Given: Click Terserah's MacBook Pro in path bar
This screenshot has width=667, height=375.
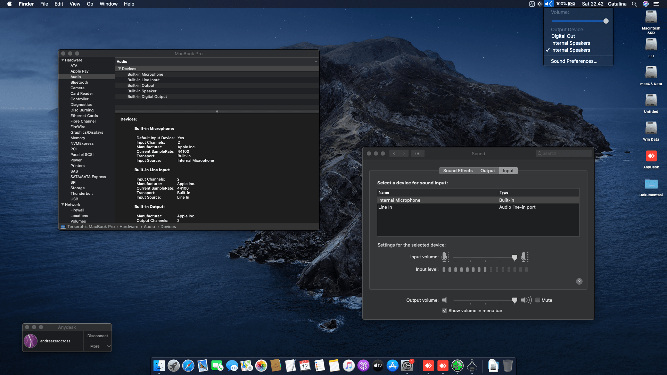Looking at the screenshot, I should [x=91, y=227].
